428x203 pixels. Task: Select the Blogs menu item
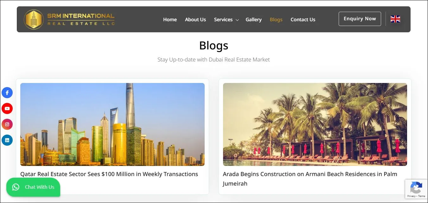tap(276, 20)
